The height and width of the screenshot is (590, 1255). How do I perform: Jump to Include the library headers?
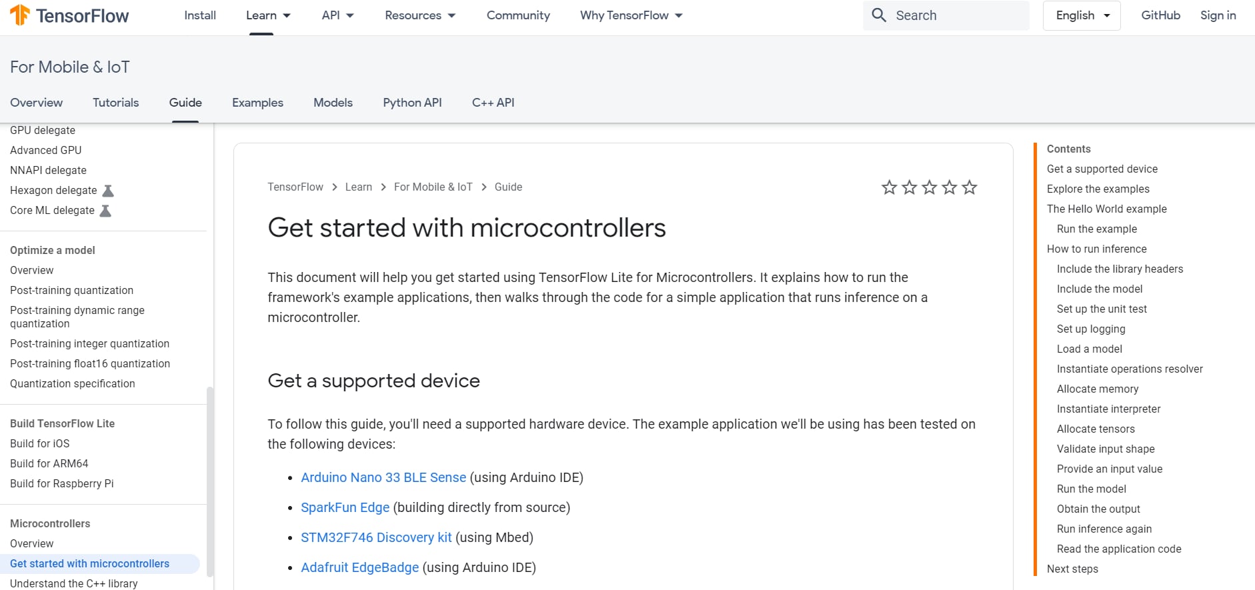coord(1120,269)
